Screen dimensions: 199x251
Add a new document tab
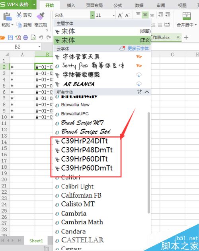pyautogui.click(x=186, y=38)
